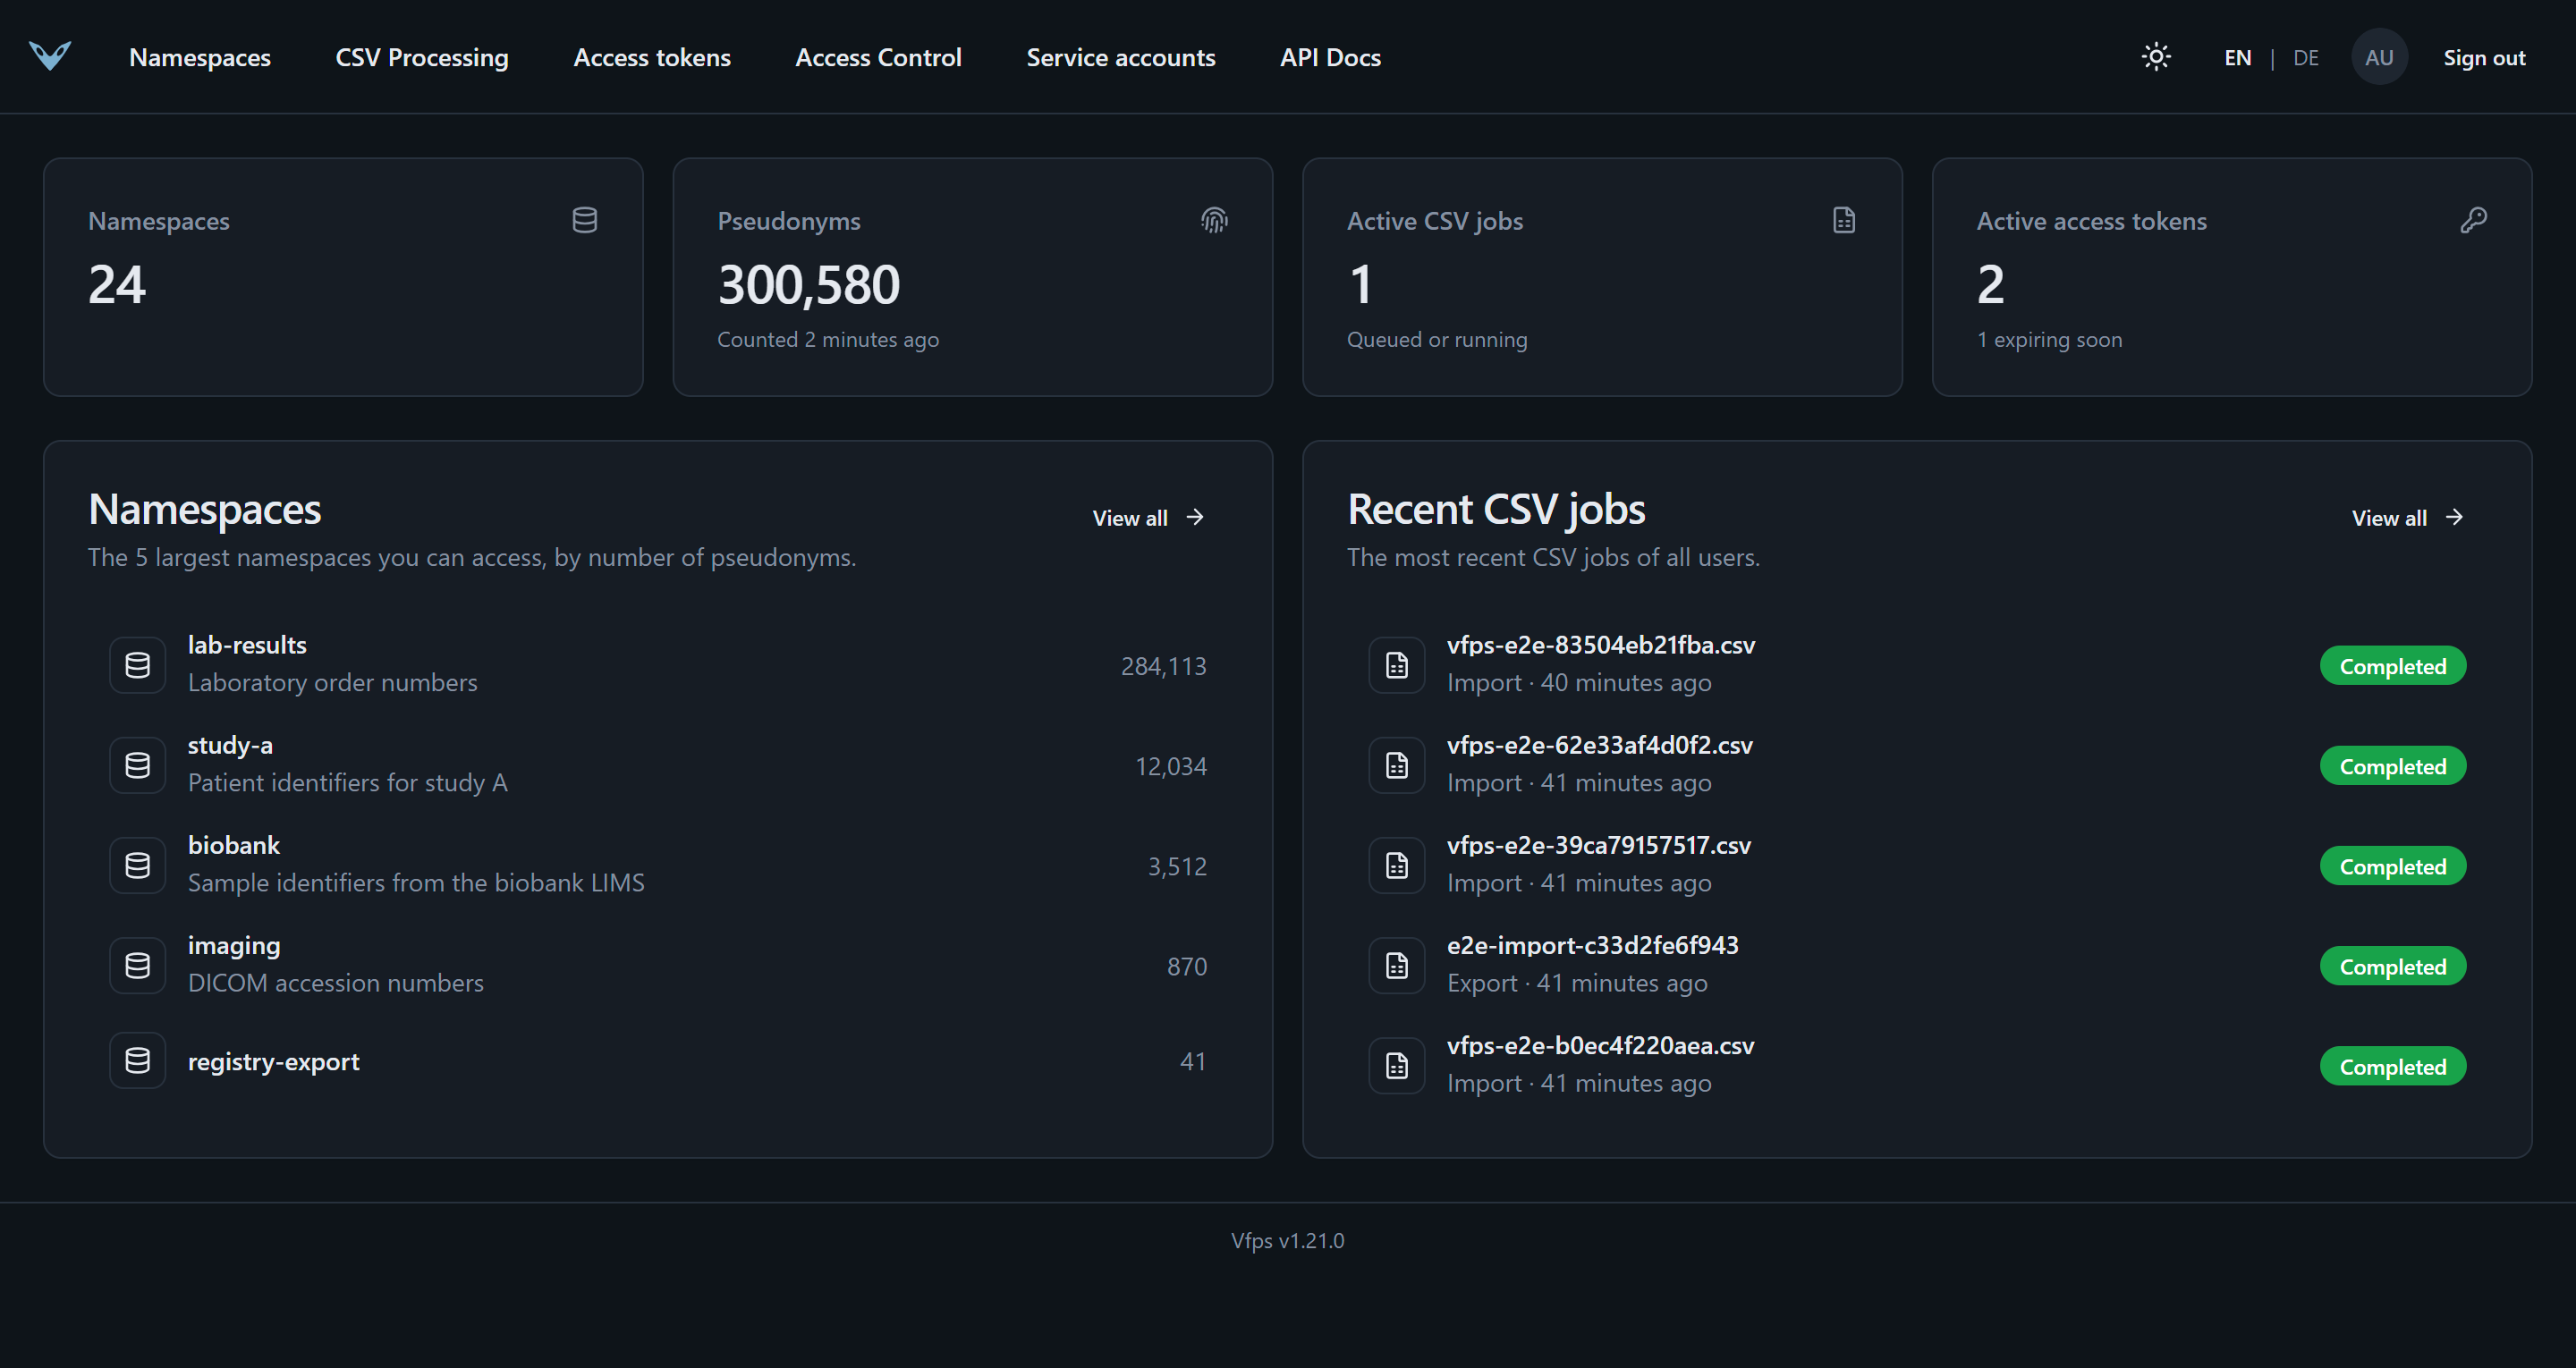Click the key icon in Active access tokens card
Image resolution: width=2576 pixels, height=1368 pixels.
[x=2473, y=220]
